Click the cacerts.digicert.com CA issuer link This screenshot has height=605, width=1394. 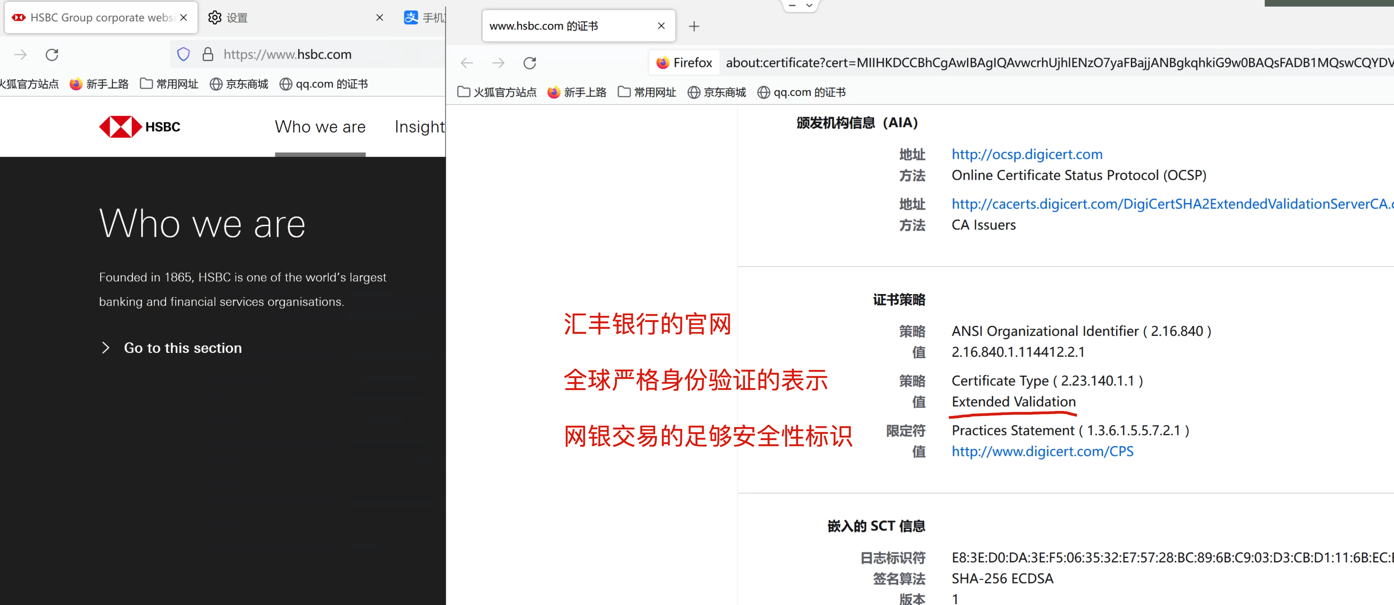1169,204
